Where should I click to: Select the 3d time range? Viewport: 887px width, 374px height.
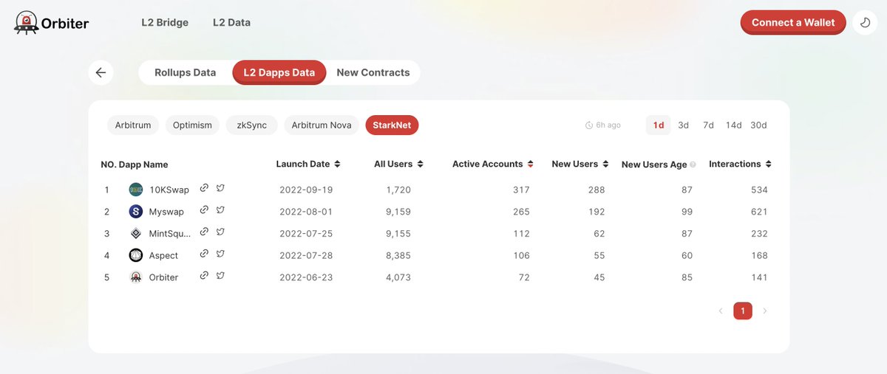pyautogui.click(x=684, y=125)
